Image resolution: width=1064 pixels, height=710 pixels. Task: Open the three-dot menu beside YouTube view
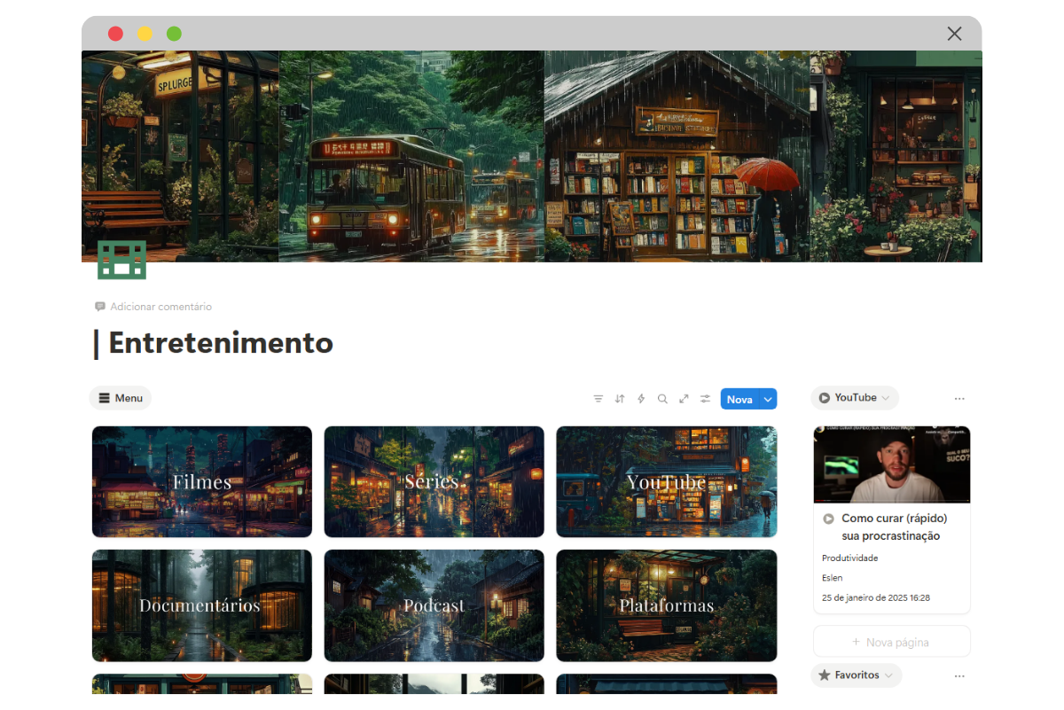959,399
